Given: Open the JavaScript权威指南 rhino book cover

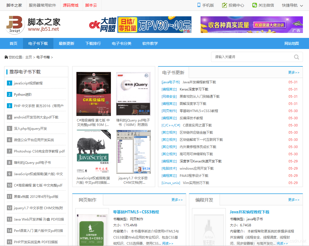Looking at the screenshot, I should click(x=94, y=152).
